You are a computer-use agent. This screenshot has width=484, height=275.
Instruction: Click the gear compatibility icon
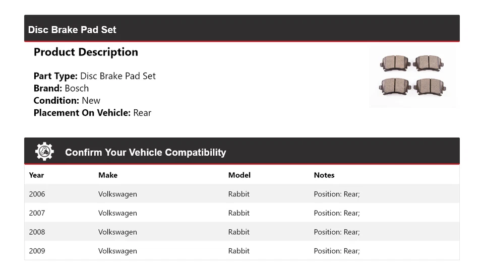pos(44,152)
